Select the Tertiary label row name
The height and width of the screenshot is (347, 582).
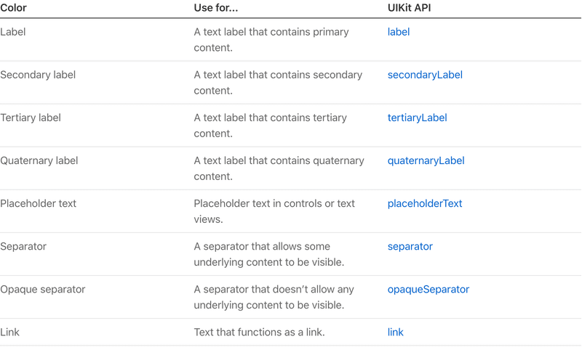pyautogui.click(x=31, y=118)
